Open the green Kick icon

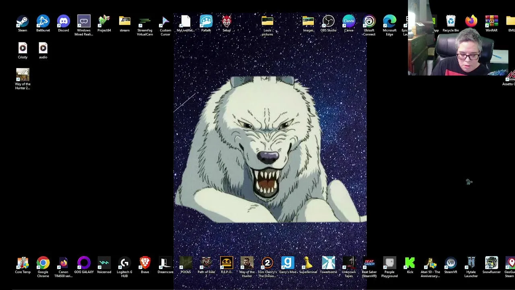coord(410,263)
